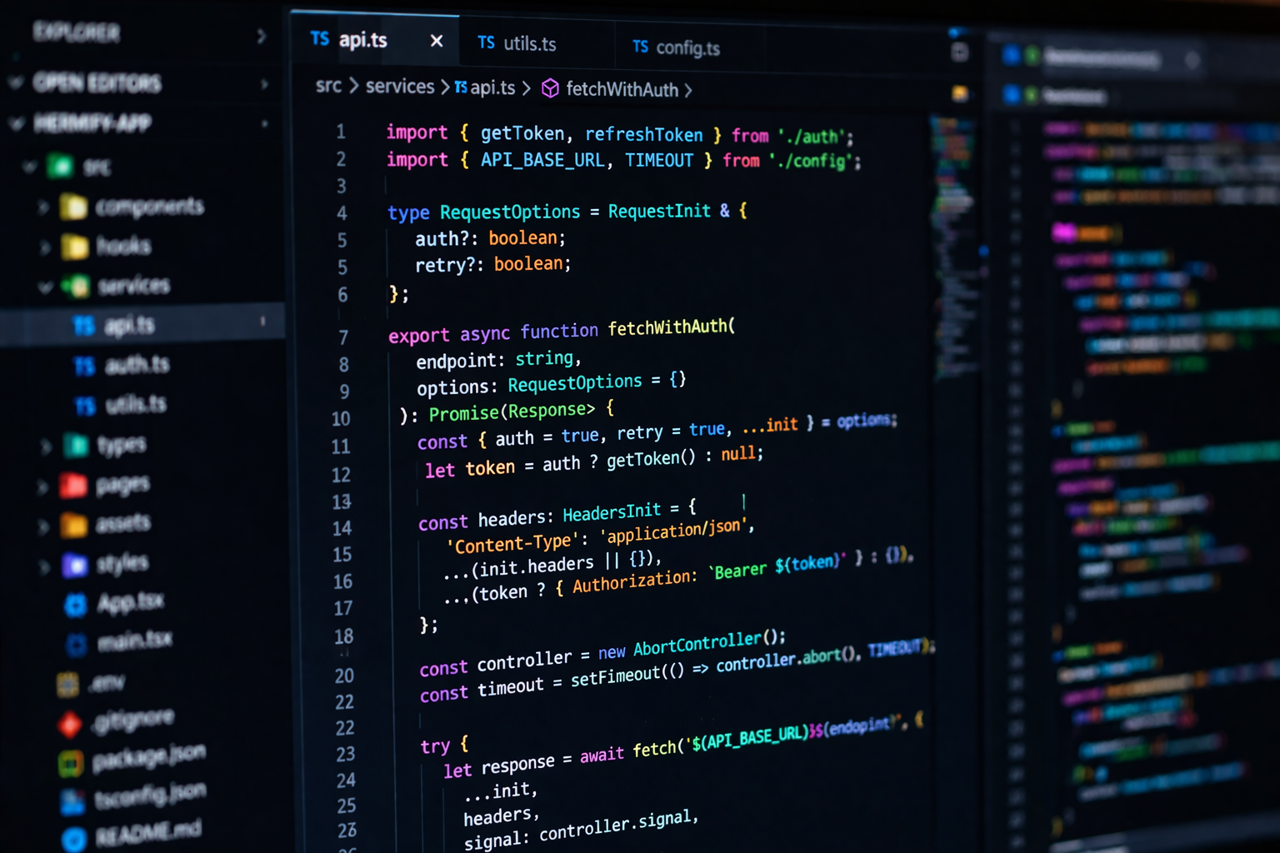Open README.md file

point(148,832)
